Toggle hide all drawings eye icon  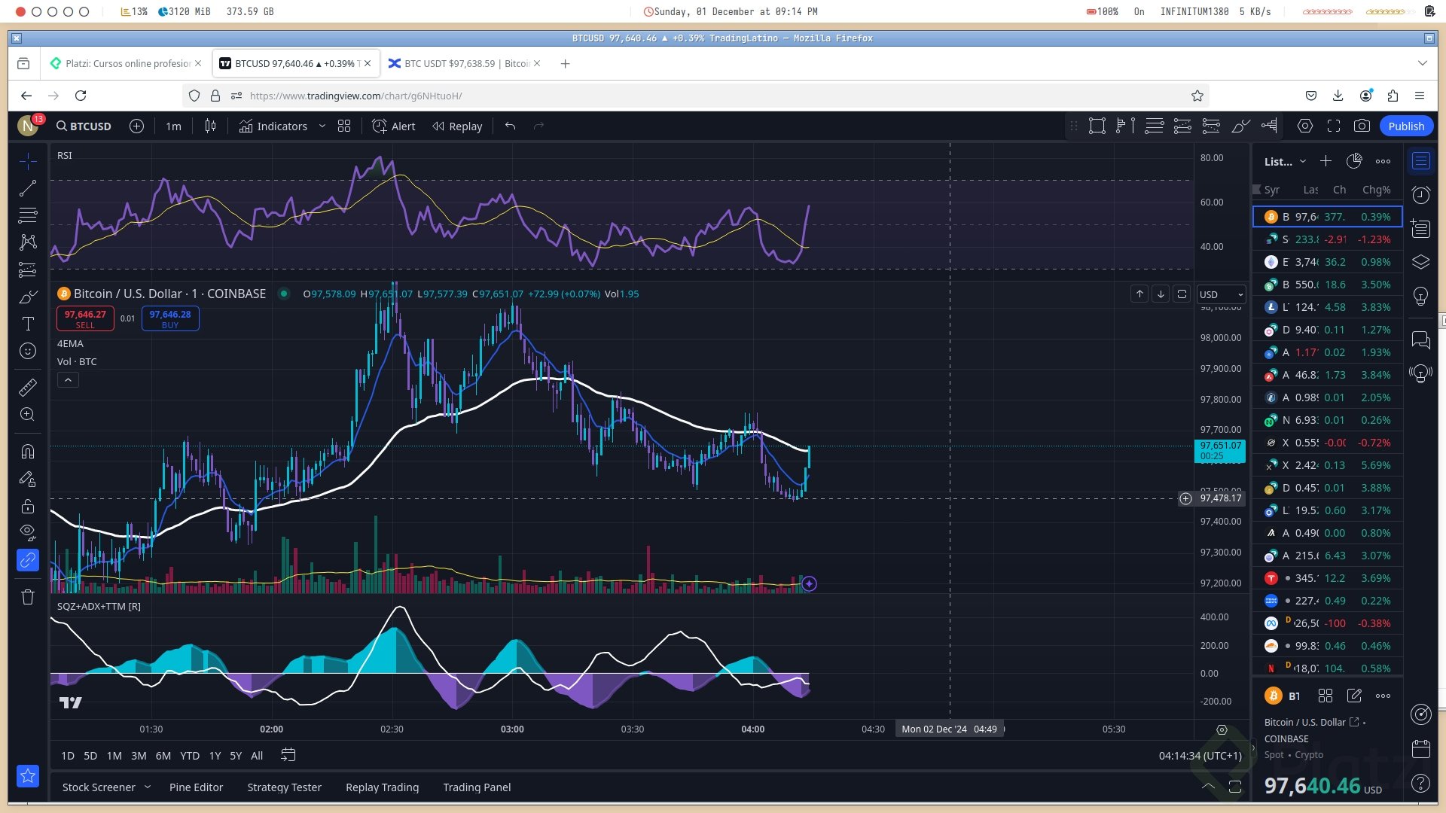(28, 532)
